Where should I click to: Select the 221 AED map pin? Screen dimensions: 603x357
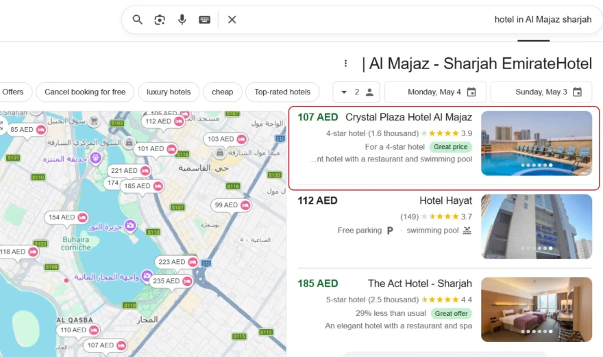130,170
